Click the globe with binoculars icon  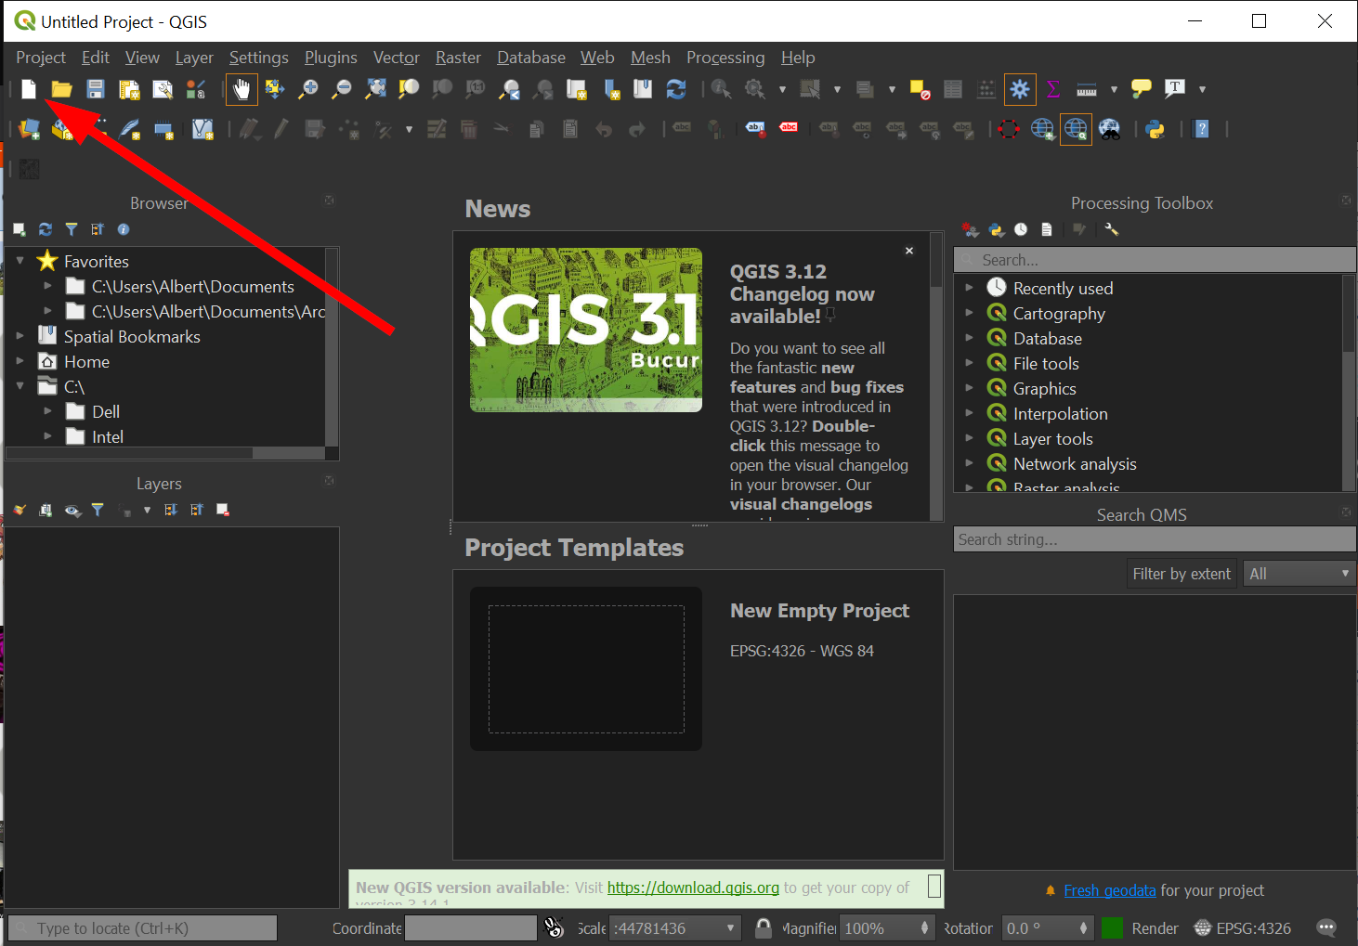pyautogui.click(x=1109, y=129)
